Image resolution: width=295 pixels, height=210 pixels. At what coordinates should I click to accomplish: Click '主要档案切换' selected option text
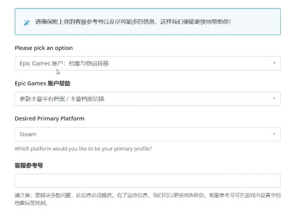pyautogui.click(x=87, y=99)
